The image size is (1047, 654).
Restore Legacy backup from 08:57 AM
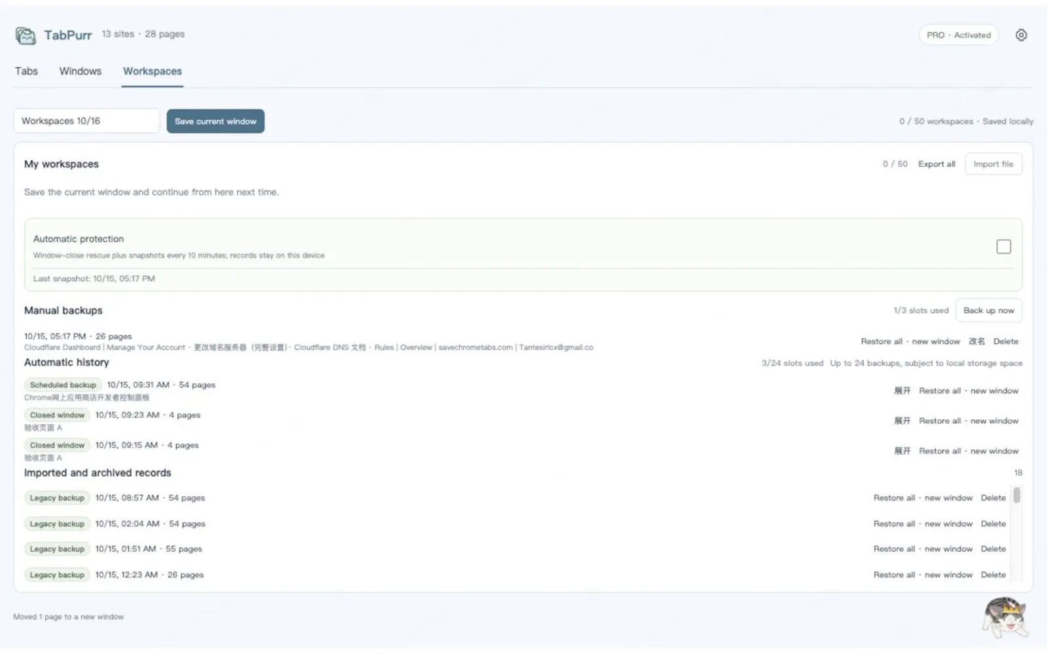(923, 498)
